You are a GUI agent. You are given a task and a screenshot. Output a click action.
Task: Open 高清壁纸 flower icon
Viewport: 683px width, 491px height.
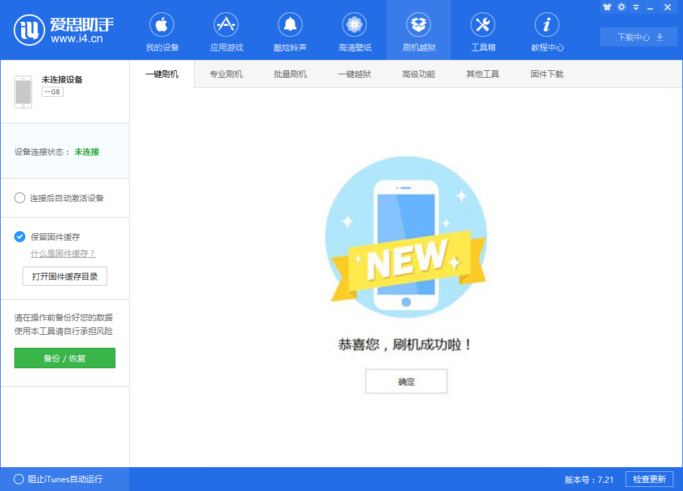click(x=354, y=26)
